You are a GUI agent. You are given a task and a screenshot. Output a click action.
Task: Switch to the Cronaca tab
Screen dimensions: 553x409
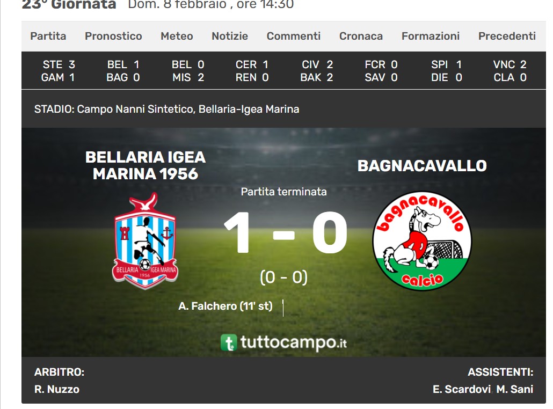(x=361, y=36)
